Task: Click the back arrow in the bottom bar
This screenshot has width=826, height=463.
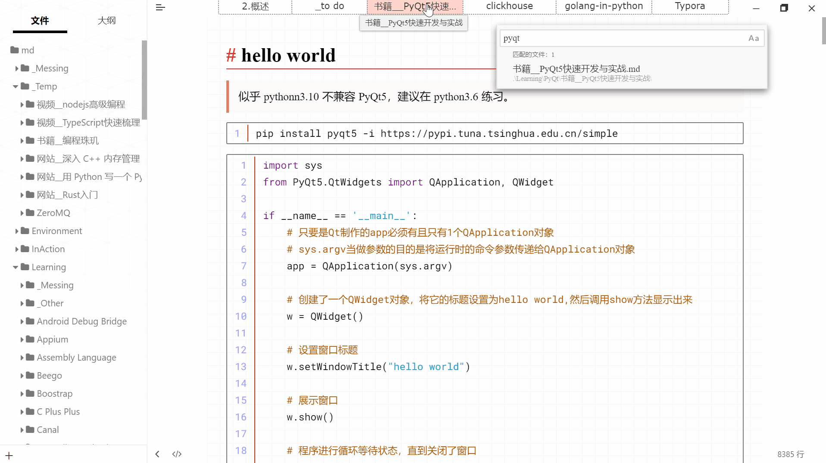Action: click(157, 454)
